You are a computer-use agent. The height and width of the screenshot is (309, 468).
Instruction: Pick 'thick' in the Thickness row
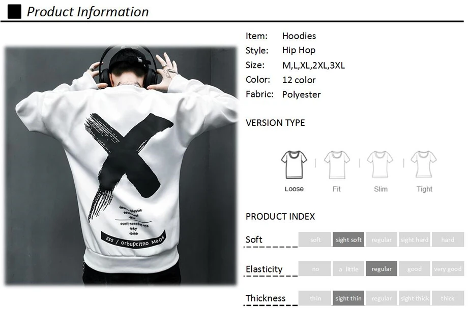pos(448,298)
